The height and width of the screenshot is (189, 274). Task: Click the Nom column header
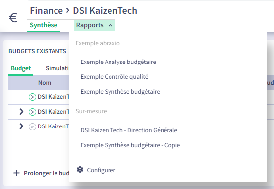pos(45,83)
